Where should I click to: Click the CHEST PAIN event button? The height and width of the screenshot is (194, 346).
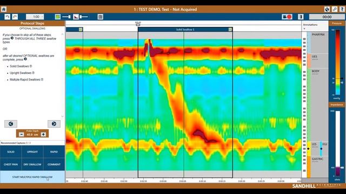point(11,164)
